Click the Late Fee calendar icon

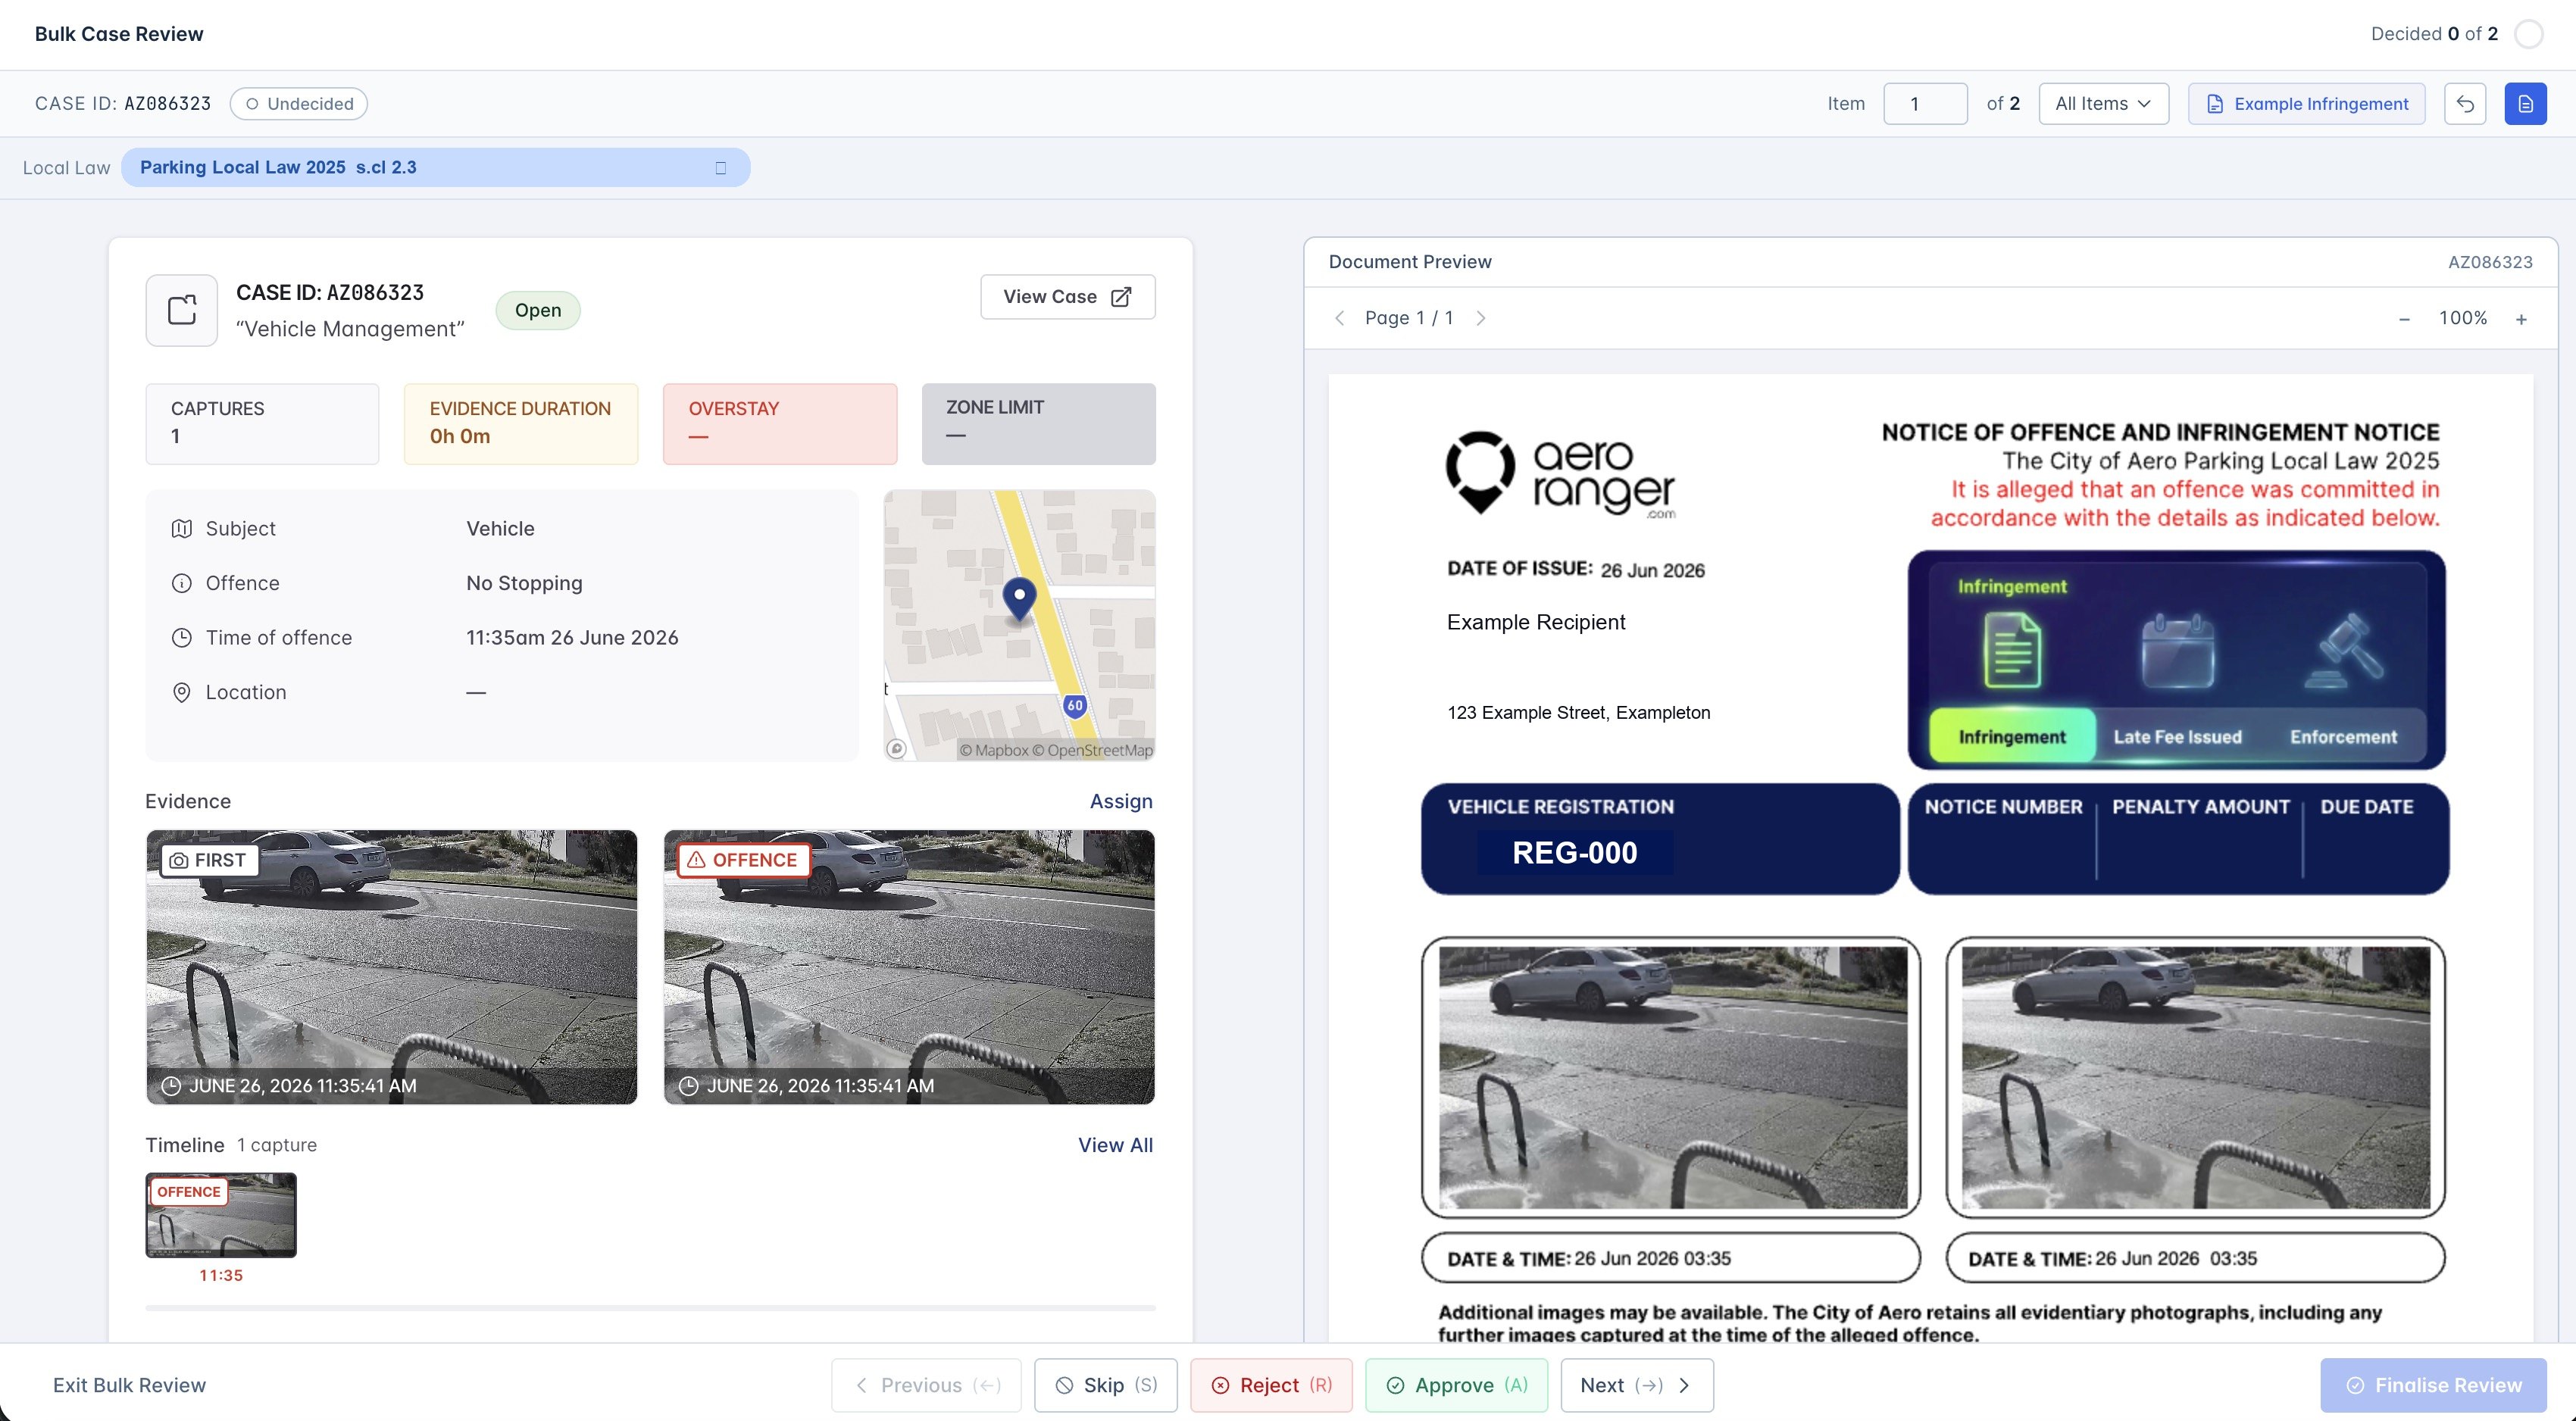(2177, 651)
